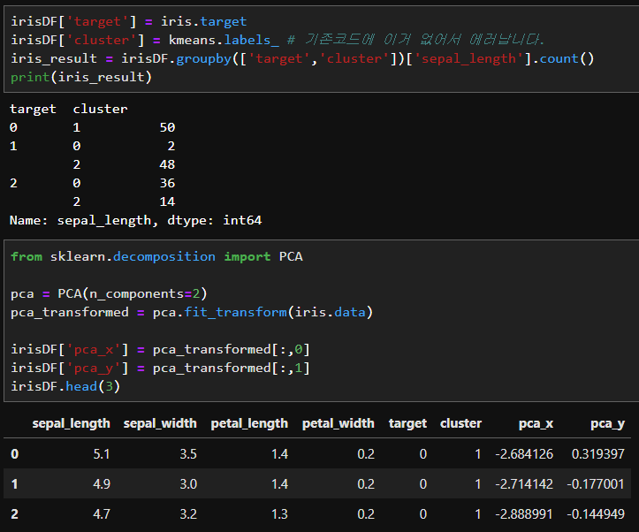Click the pca_y value -0.144949
Image resolution: width=639 pixels, height=532 pixels.
click(x=596, y=514)
